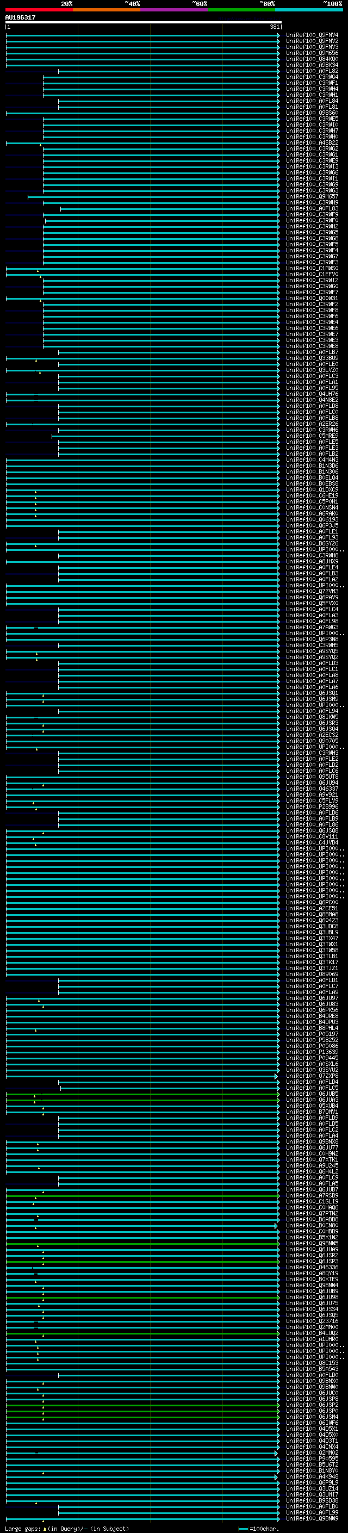Open hit UniRef100_Q9FNV2

[312, 41]
